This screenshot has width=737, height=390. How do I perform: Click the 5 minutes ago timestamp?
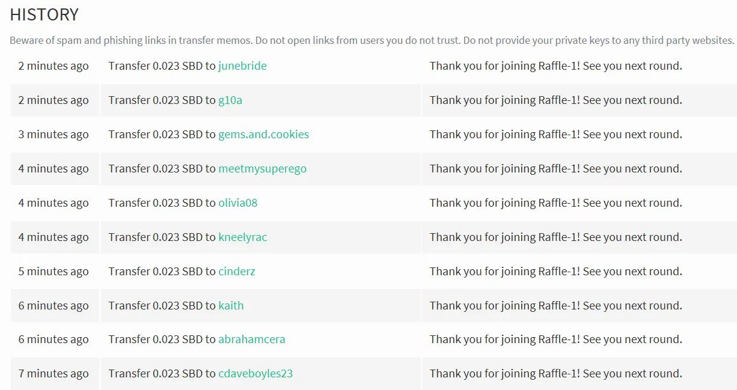54,272
